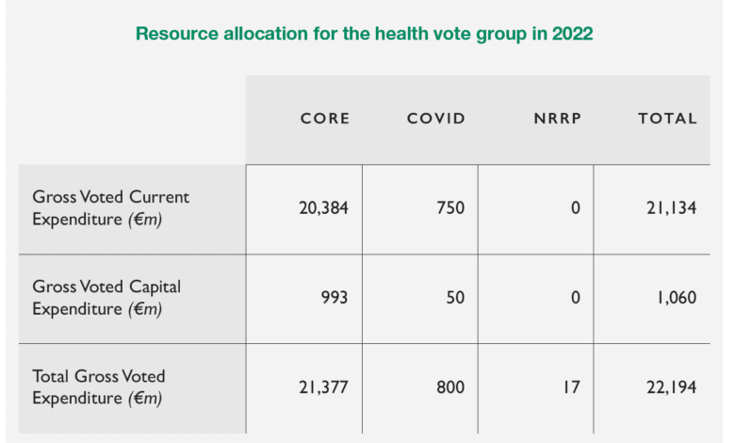Click the 21,377 core total cell
Viewport: 735px width, 443px height.
coord(324,387)
